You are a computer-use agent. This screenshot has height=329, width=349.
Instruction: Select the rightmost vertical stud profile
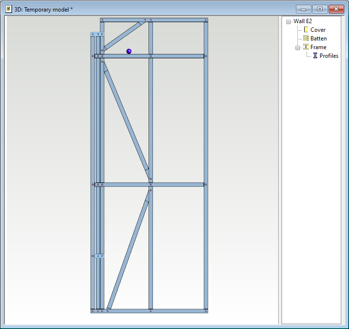click(x=206, y=164)
